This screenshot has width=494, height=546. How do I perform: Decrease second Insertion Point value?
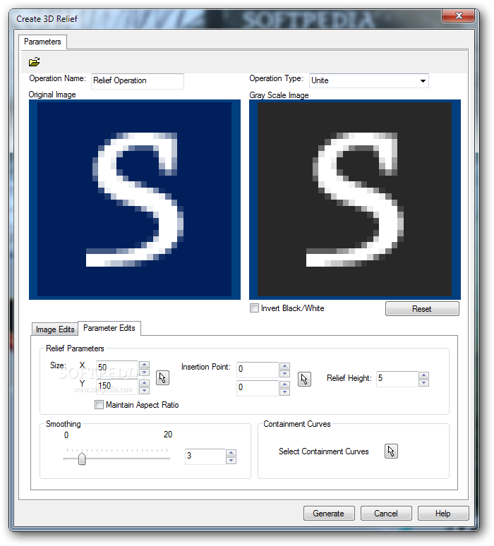[284, 392]
